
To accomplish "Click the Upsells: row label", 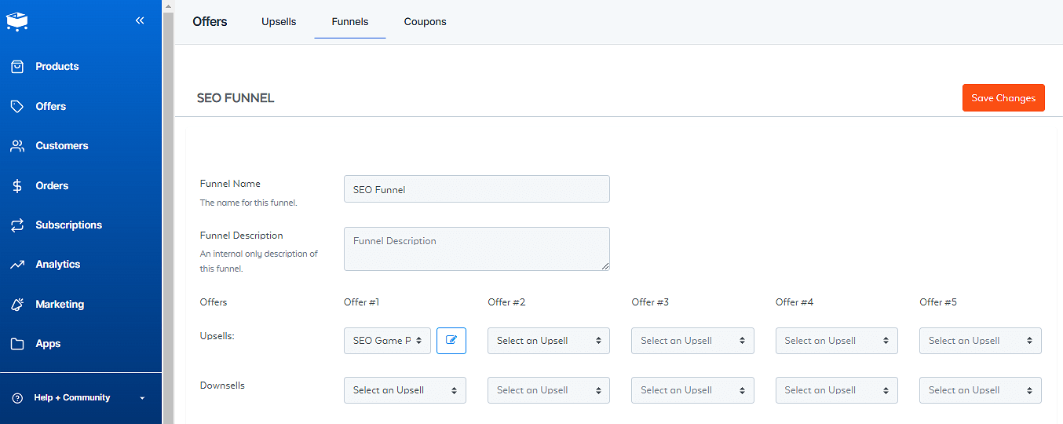I will (x=217, y=336).
